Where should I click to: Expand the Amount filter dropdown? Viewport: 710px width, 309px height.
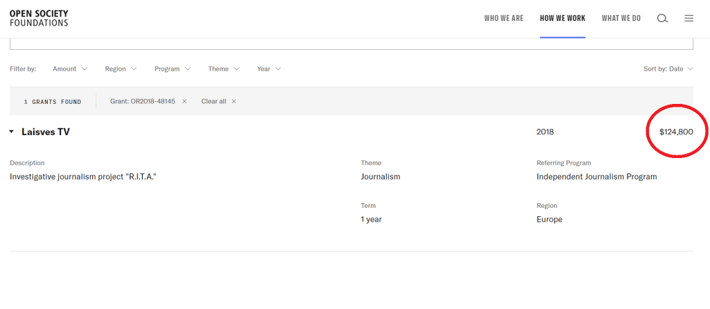(x=70, y=69)
